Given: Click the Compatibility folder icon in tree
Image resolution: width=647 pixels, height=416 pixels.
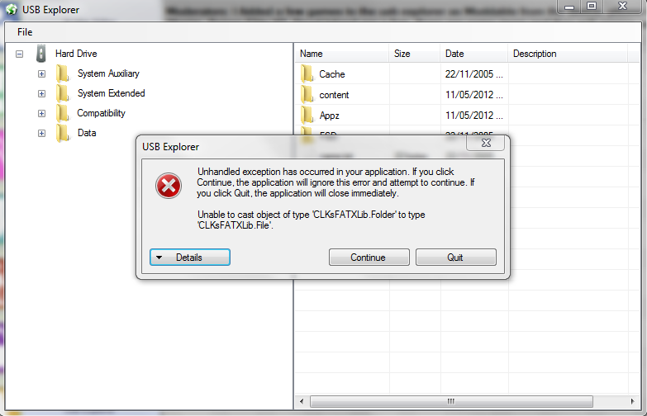Looking at the screenshot, I should (63, 113).
